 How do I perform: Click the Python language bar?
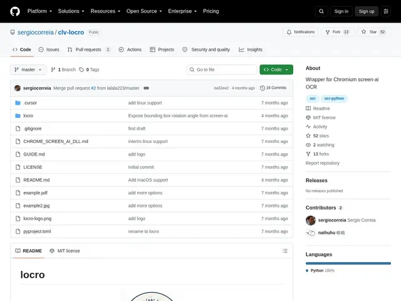pos(348,263)
